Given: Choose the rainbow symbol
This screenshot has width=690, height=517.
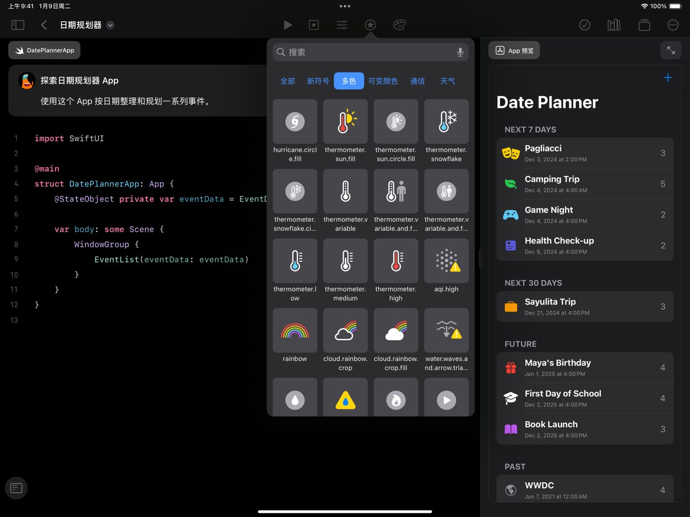Looking at the screenshot, I should point(295,330).
